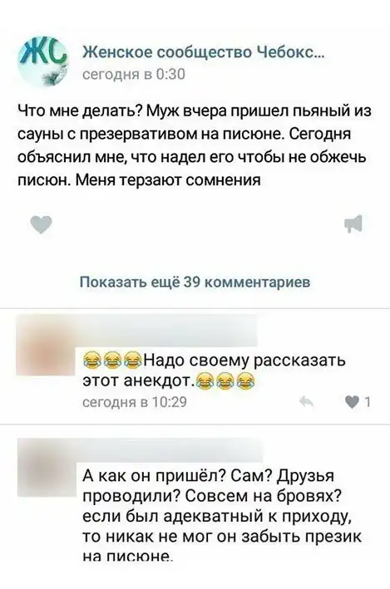The image size is (390, 589).
Task: Open the ЖС community avatar
Action: [x=43, y=61]
